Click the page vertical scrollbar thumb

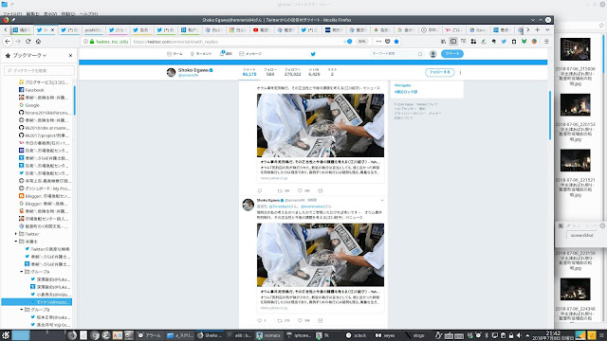[x=550, y=116]
